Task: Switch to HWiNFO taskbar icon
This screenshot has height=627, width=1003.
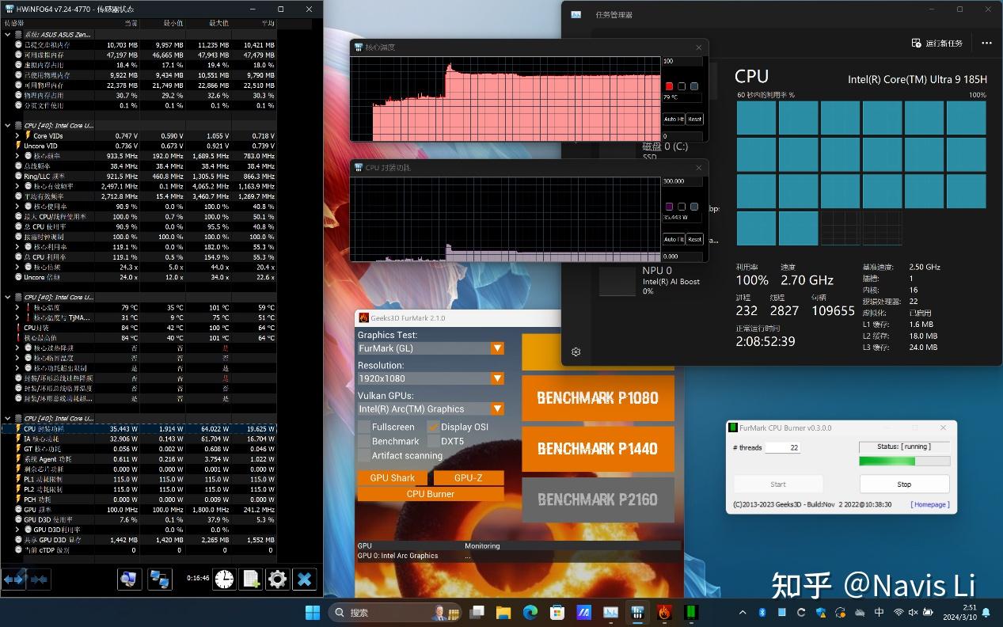Action: point(637,612)
